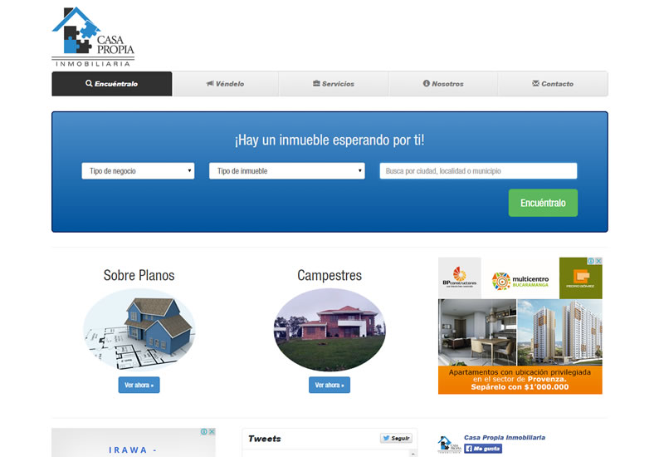664x457 pixels.
Task: Click the apartment towers photo in ad
Action: pyautogui.click(x=559, y=332)
